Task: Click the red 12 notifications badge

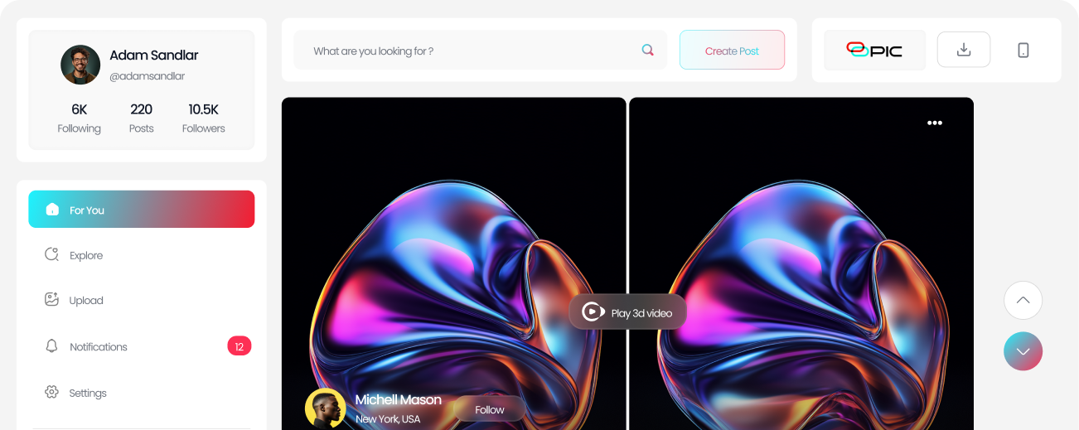Action: click(x=239, y=346)
